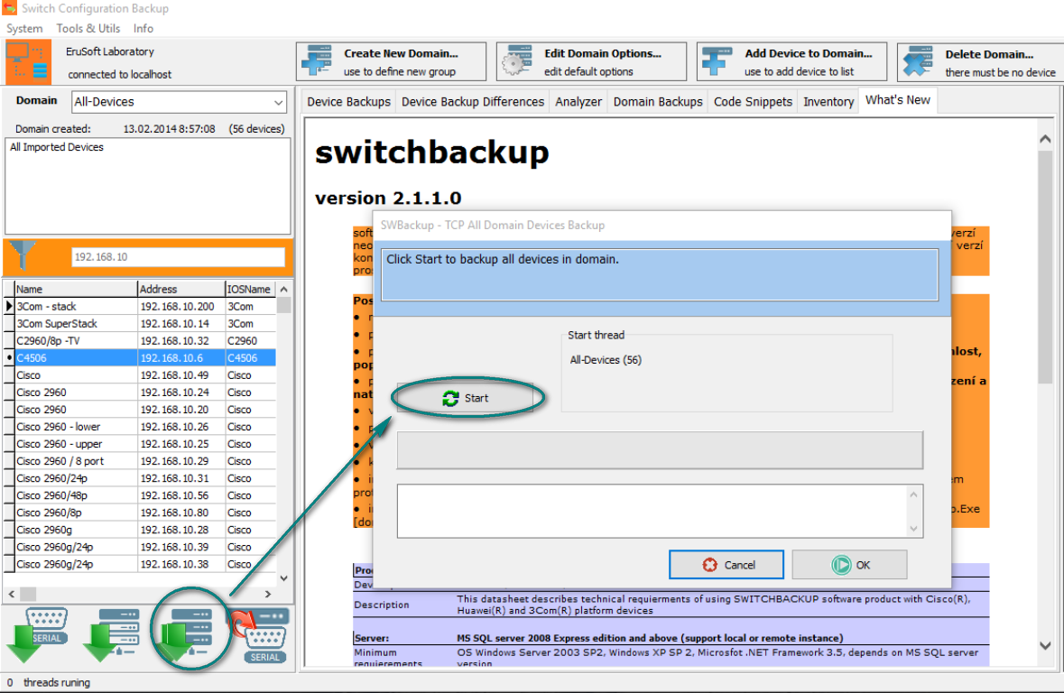Open Edit Domain Options from the toolbar
The width and height of the screenshot is (1064, 693).
coord(591,61)
